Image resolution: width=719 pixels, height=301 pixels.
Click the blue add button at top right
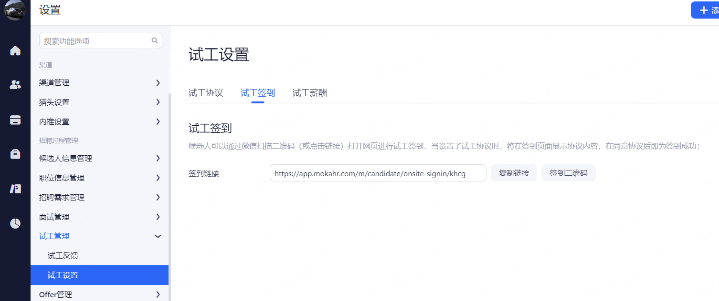(705, 10)
